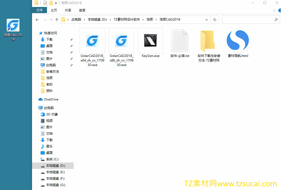The width and height of the screenshot is (281, 190).
Task: Open 3D 对象 in sidebar
Action: (49, 114)
